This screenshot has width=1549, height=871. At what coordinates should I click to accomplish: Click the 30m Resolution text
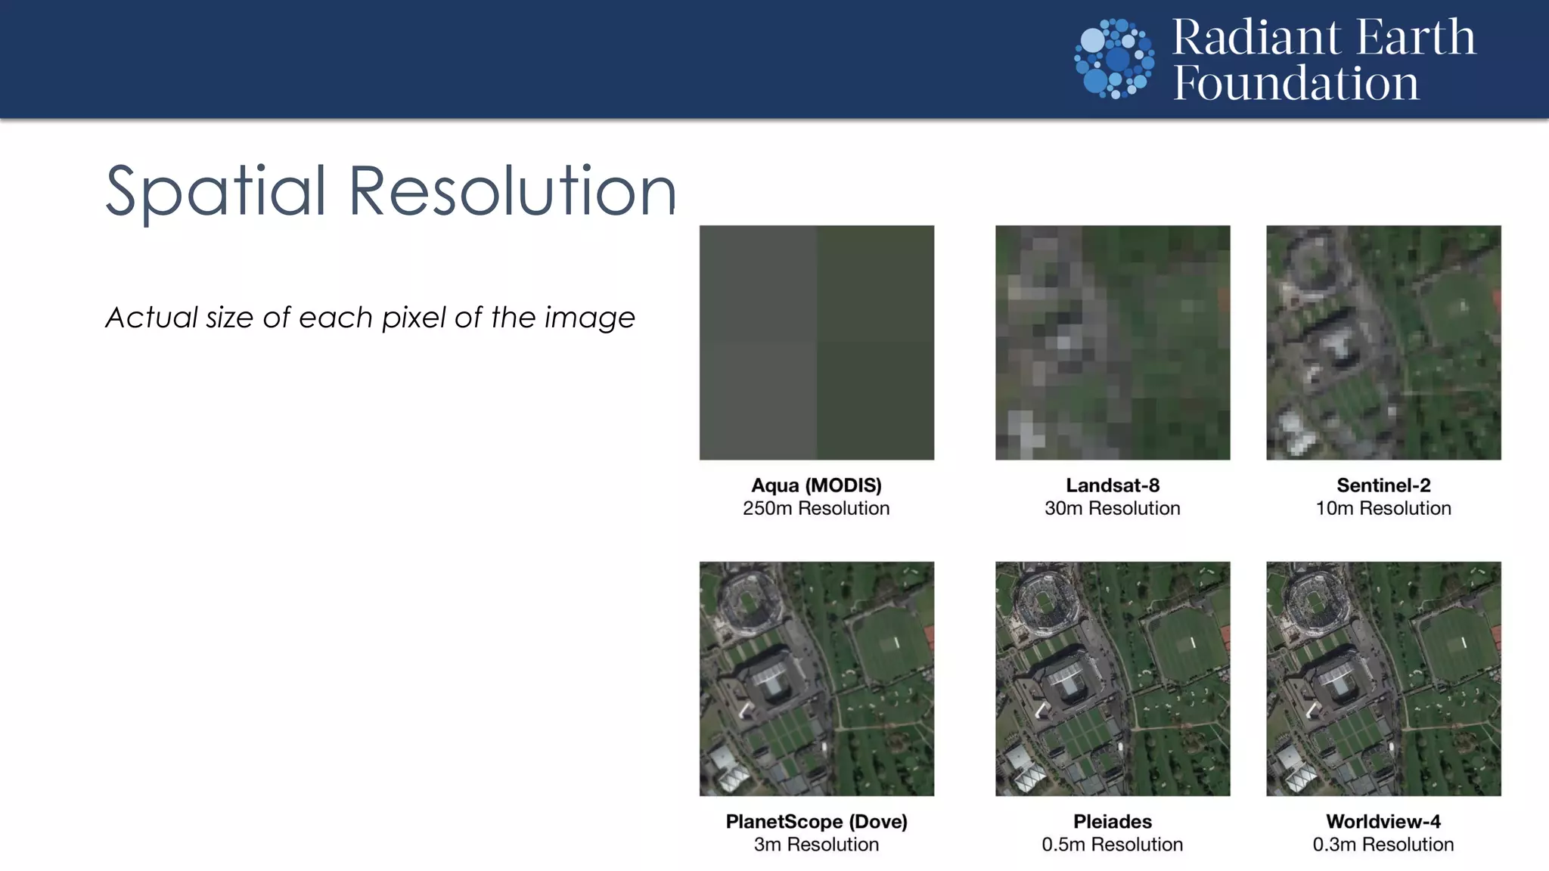[x=1113, y=508]
